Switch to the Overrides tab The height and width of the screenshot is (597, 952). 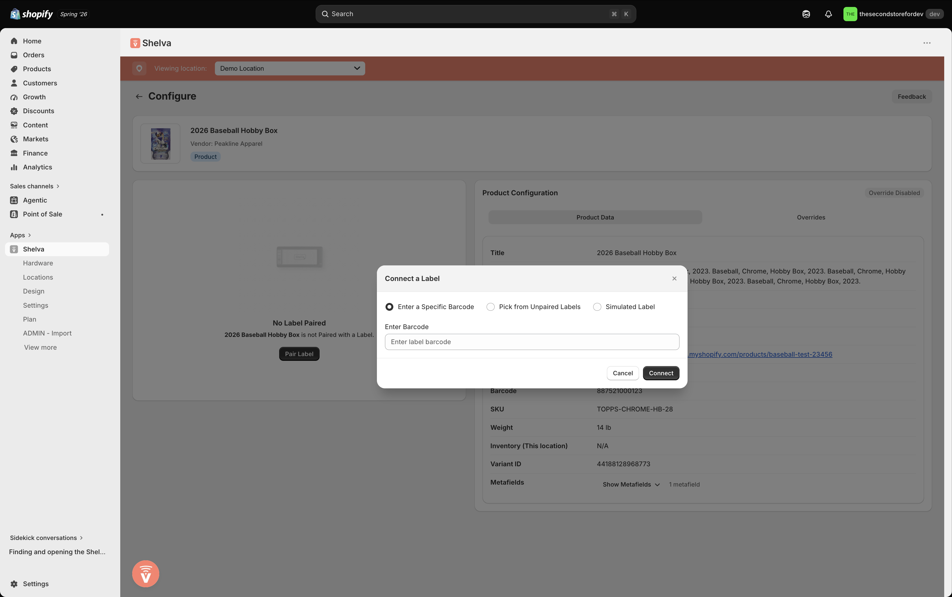[x=811, y=218]
